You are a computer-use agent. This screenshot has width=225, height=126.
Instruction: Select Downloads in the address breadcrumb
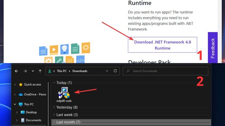tap(80, 71)
